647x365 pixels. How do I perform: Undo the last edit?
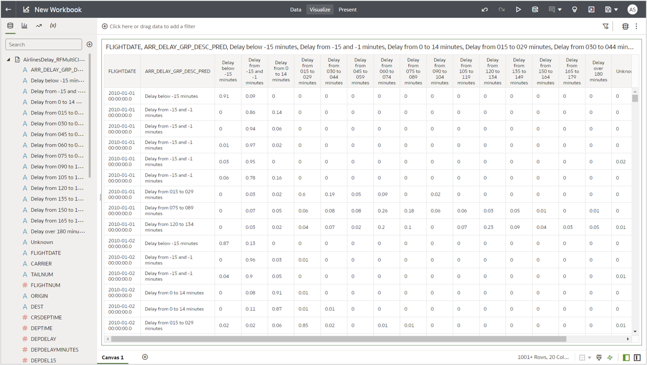tap(485, 10)
